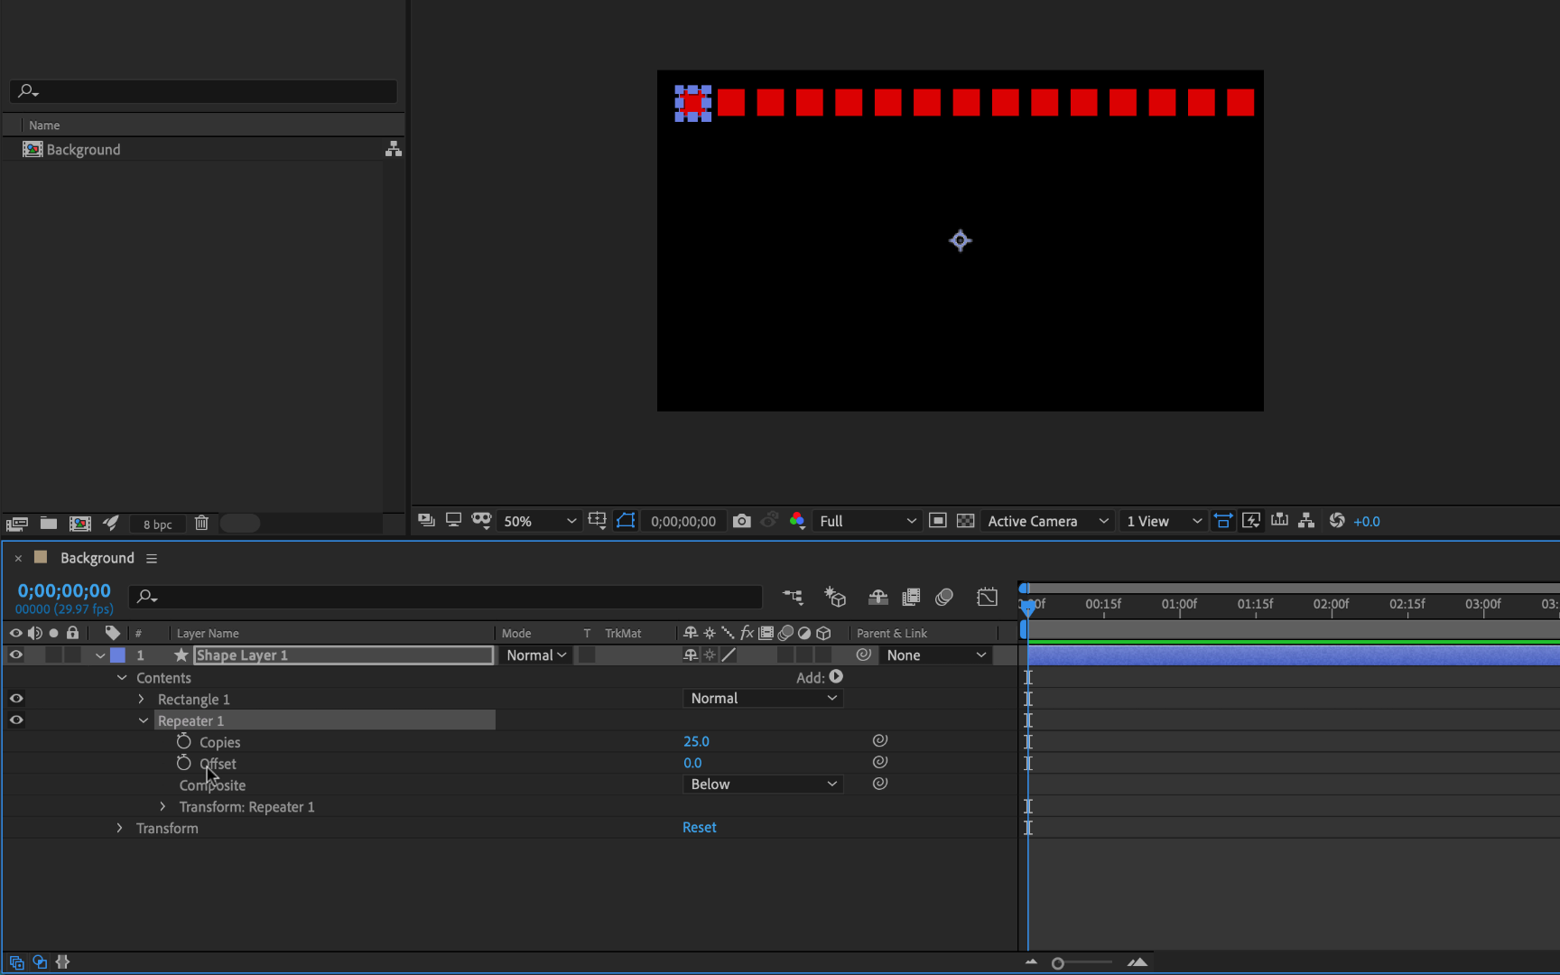
Task: Click the current time 0;00;00;00 in timeline
Action: 64,590
